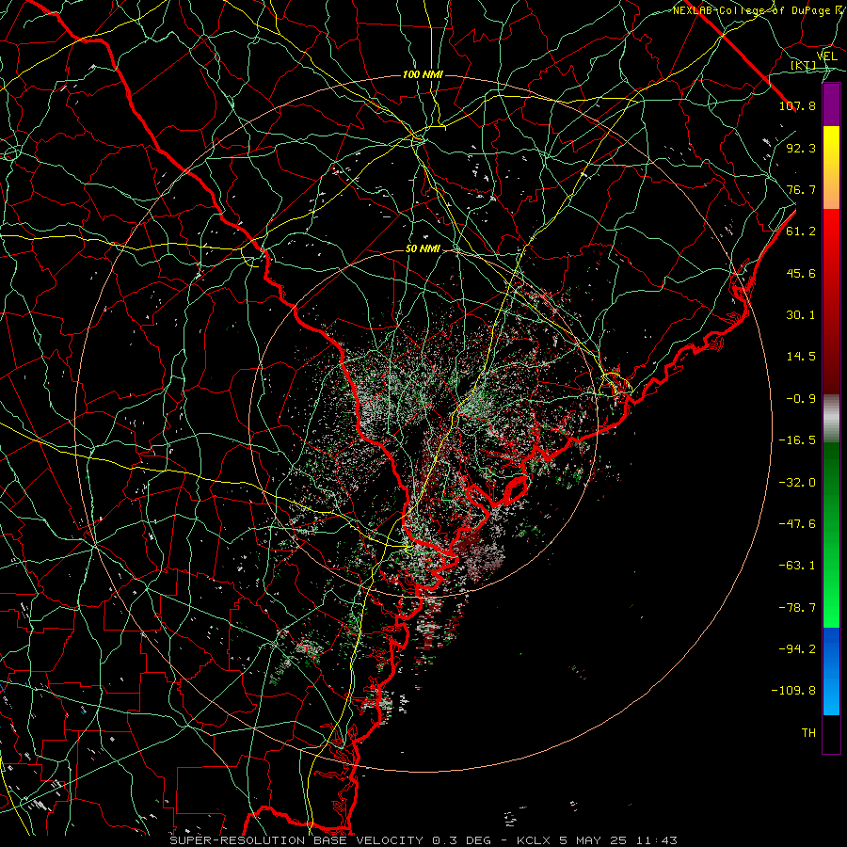Click the -47.6 velocity legend value
The image size is (847, 847).
point(797,524)
